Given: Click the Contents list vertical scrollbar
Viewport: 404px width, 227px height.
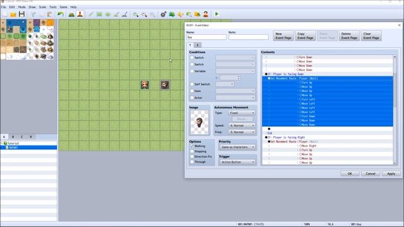Looking at the screenshot, I should pos(395,110).
